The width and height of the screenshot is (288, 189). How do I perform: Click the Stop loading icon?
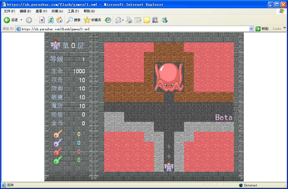[42, 20]
